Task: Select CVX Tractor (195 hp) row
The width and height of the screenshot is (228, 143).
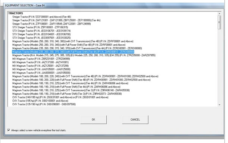Action: click(40, 101)
